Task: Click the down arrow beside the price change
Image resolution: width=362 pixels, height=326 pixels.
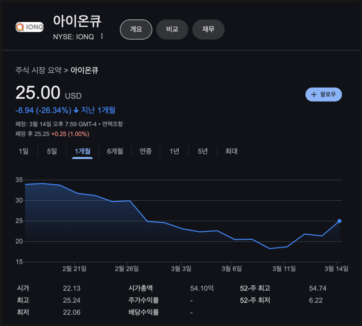Action: click(76, 110)
